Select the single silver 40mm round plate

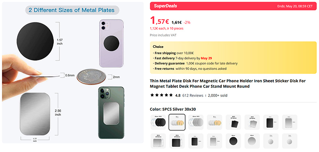(x=252, y=141)
